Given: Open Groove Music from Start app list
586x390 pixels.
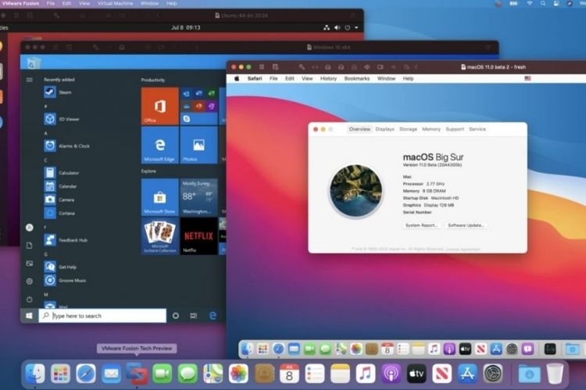Looking at the screenshot, I should click(65, 280).
